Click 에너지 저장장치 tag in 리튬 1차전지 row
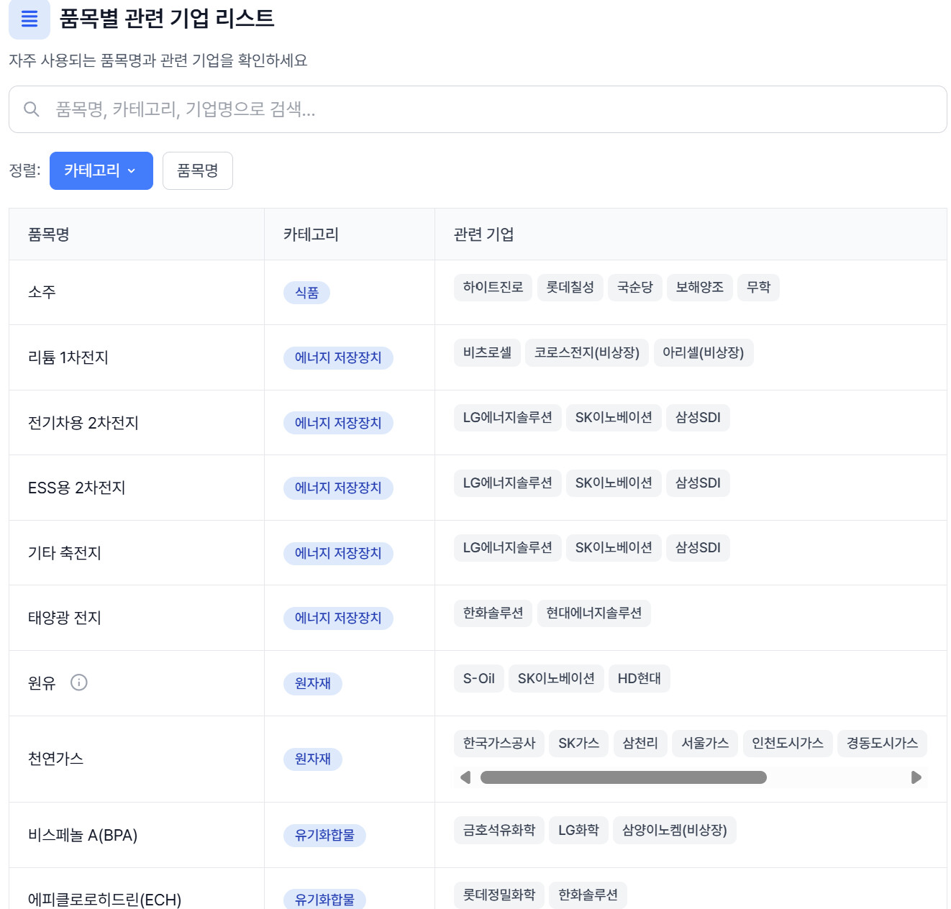The width and height of the screenshot is (951, 909). tap(338, 358)
